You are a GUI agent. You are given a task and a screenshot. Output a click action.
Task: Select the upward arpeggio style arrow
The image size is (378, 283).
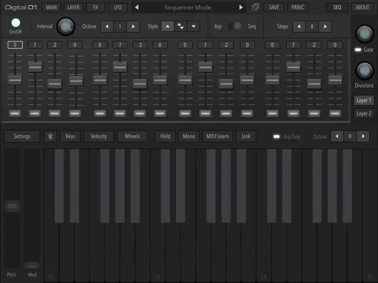pyautogui.click(x=167, y=26)
